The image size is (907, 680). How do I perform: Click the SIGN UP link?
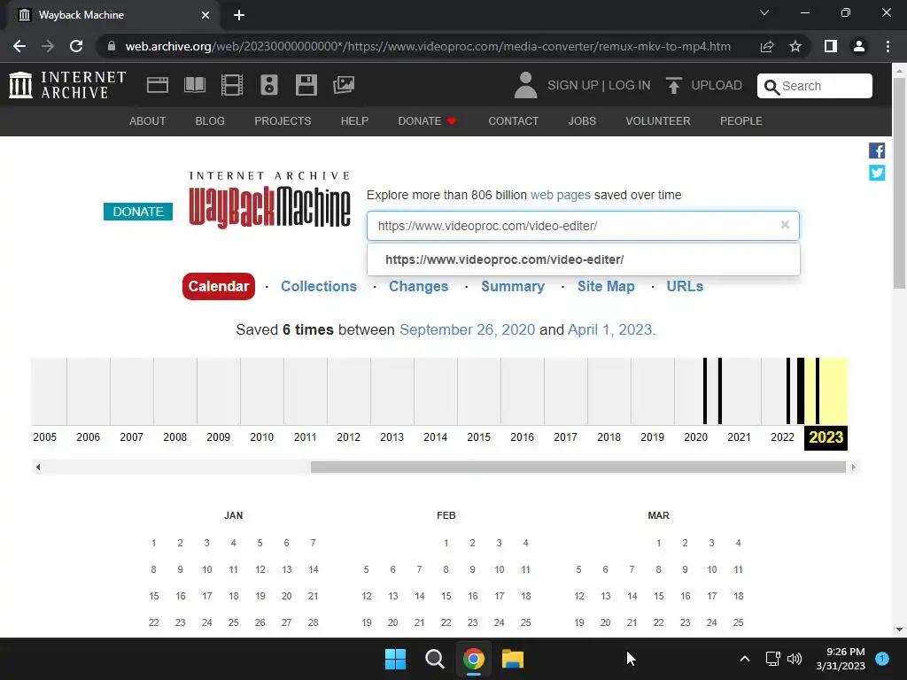pyautogui.click(x=573, y=85)
